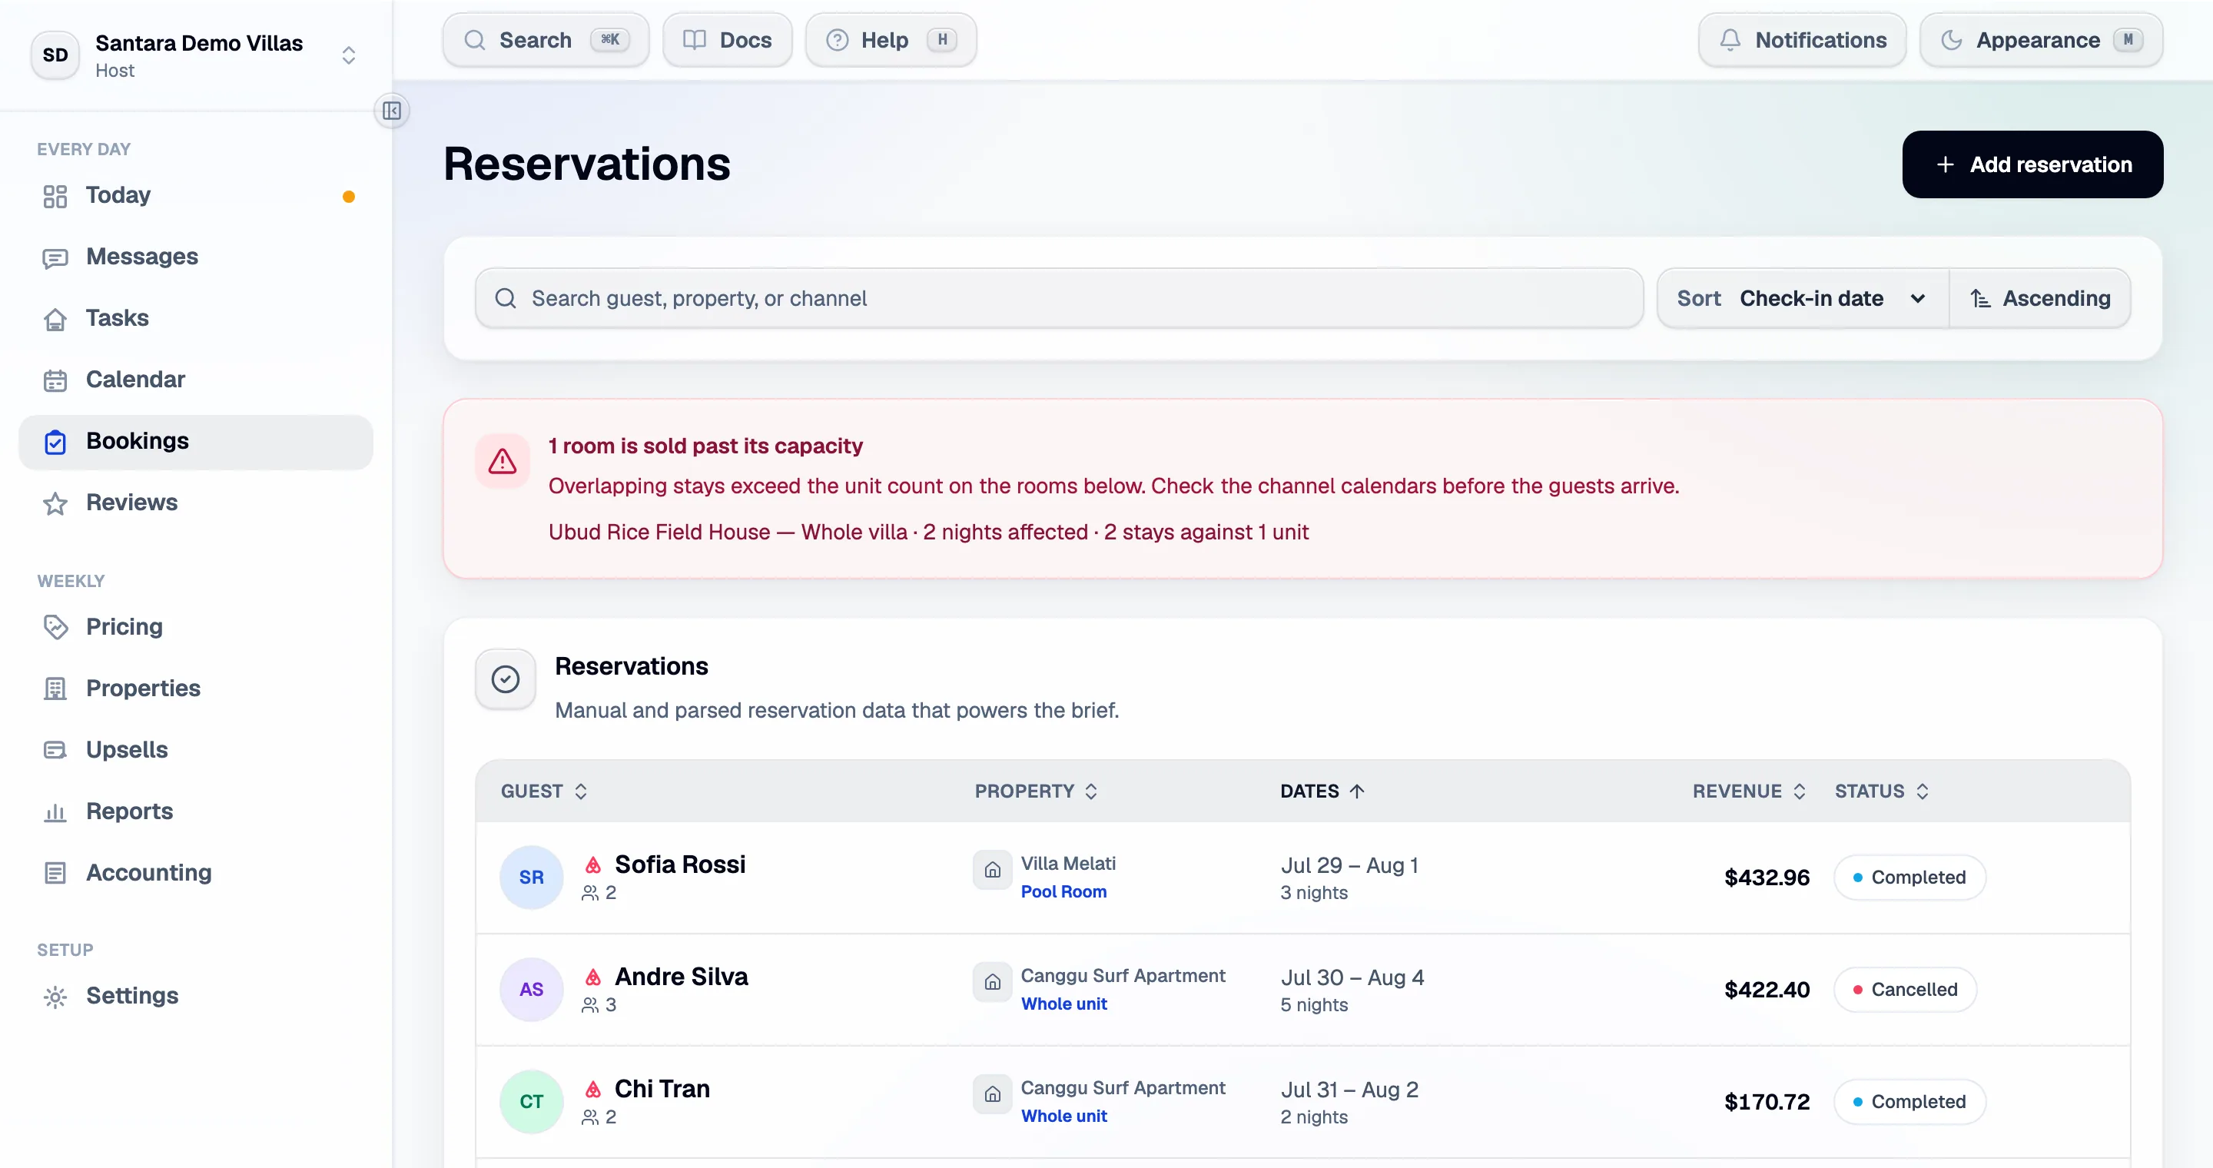
Task: Open Settings in the sidebar
Action: [x=196, y=996]
